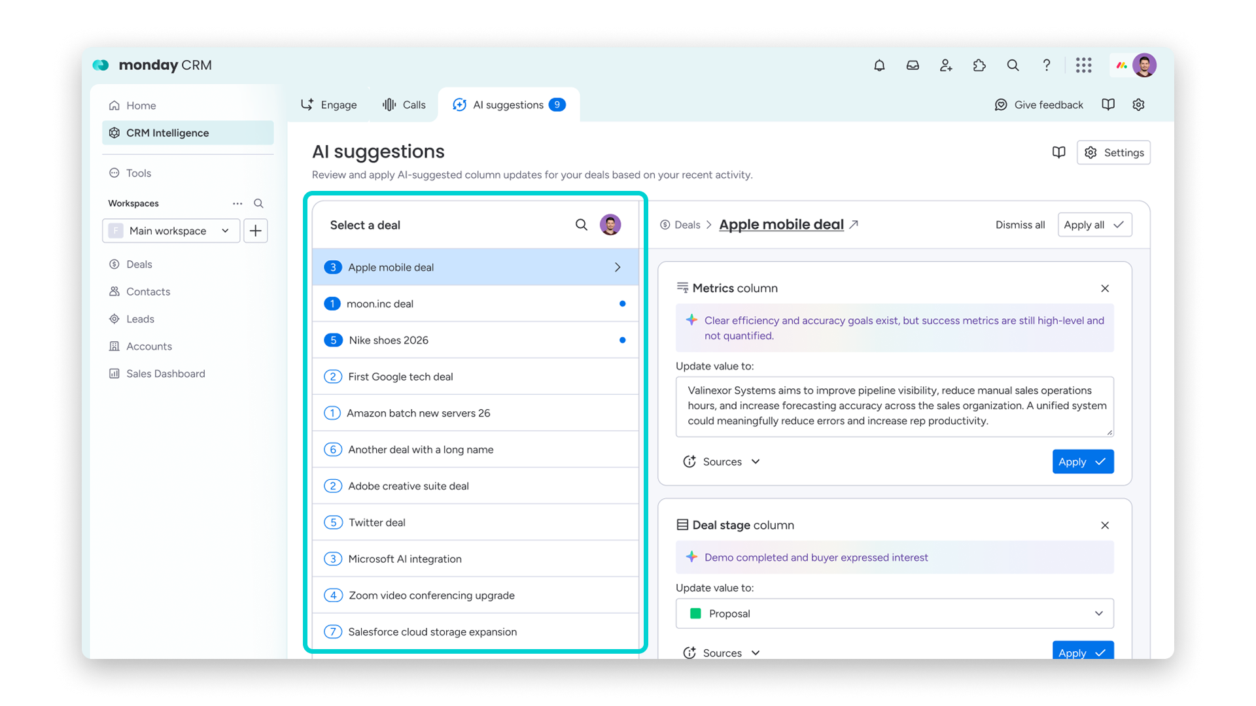The width and height of the screenshot is (1256, 706).
Task: Click the Apply all button
Action: coord(1094,225)
